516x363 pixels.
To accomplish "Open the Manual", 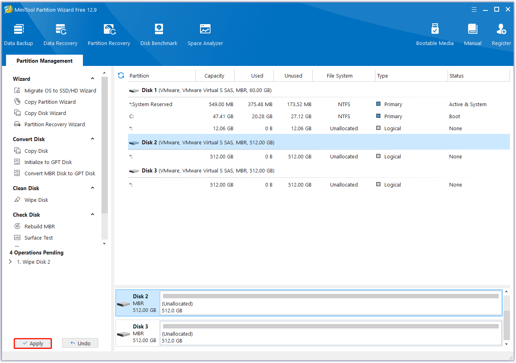I will coord(473,35).
